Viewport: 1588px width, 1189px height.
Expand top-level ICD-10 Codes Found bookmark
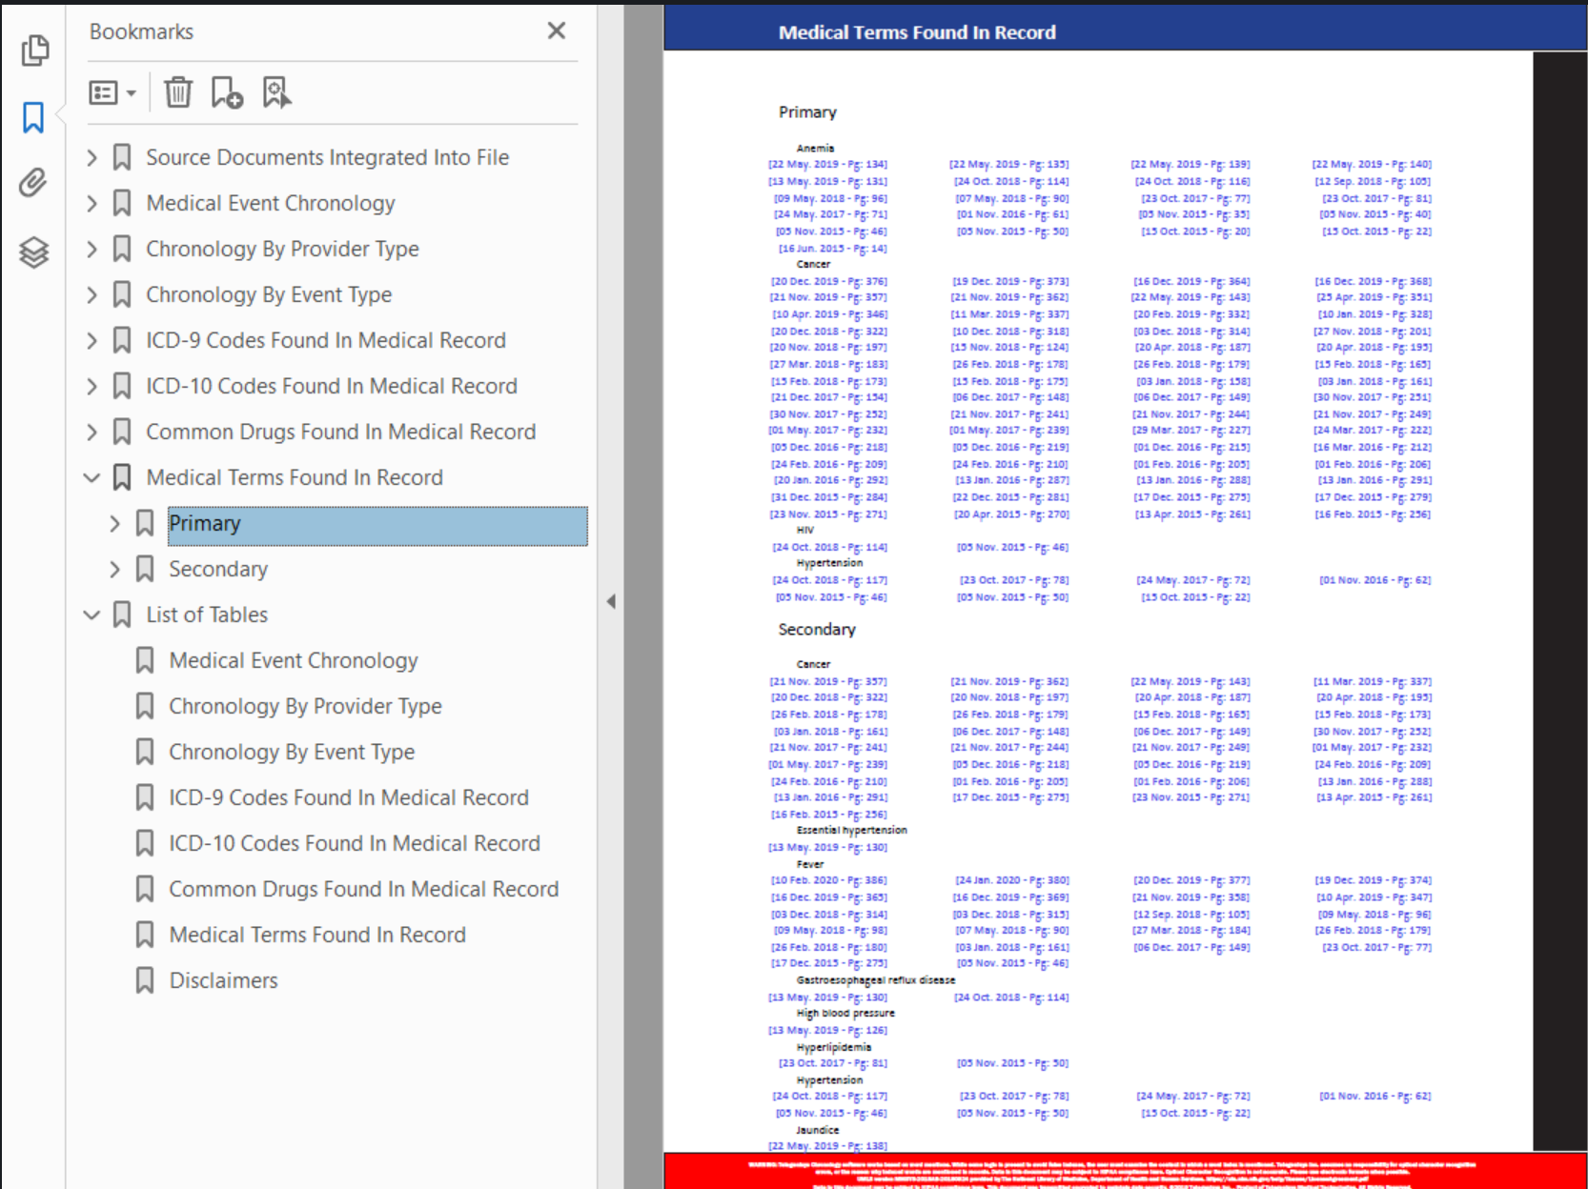(x=92, y=386)
